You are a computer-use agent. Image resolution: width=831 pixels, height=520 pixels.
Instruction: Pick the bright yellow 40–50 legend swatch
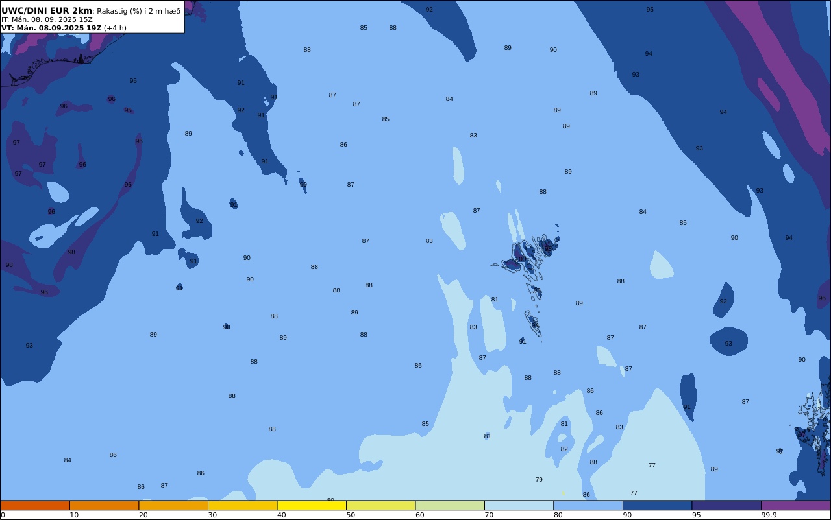pos(312,505)
